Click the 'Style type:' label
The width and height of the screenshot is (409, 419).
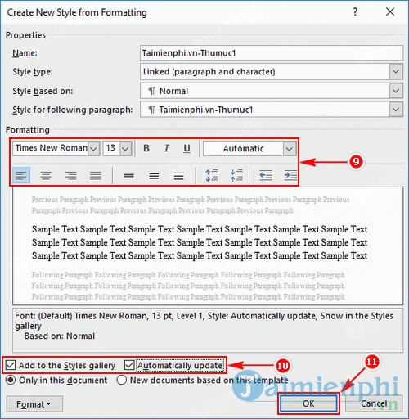click(x=33, y=72)
